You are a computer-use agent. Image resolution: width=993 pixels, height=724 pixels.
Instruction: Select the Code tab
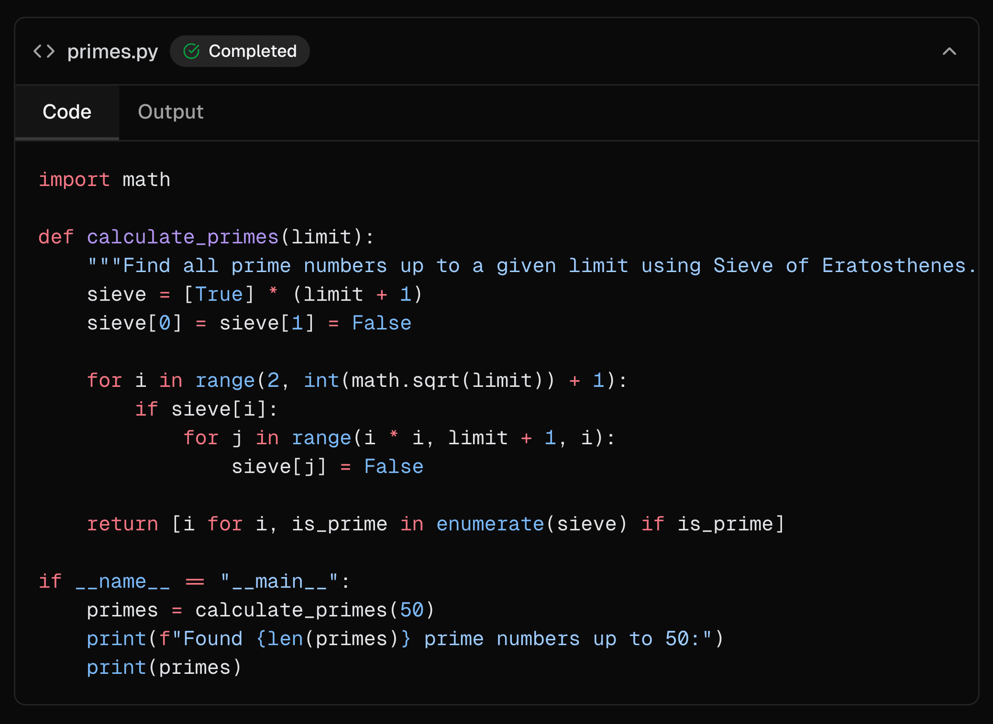[67, 112]
